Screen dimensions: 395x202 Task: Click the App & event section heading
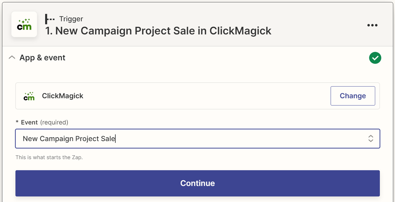(42, 58)
